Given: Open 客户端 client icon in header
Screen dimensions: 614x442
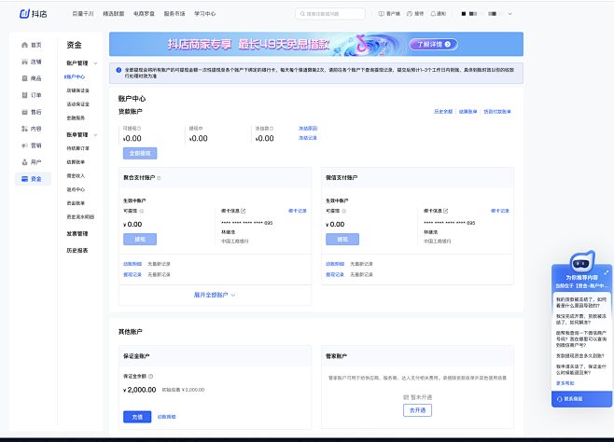Looking at the screenshot, I should (381, 14).
